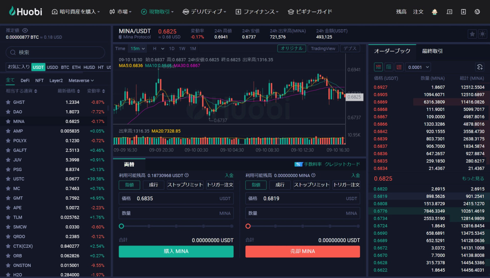Toggle favorite star for GHST
Screen dimensions: 490x278
click(8, 102)
